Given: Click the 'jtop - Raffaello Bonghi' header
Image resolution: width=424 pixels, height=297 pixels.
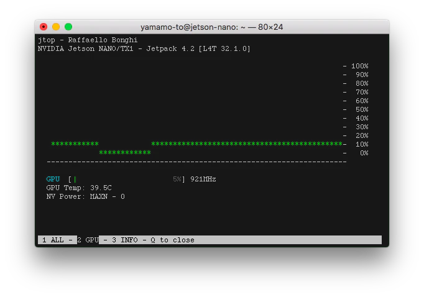Looking at the screenshot, I should 88,40.
